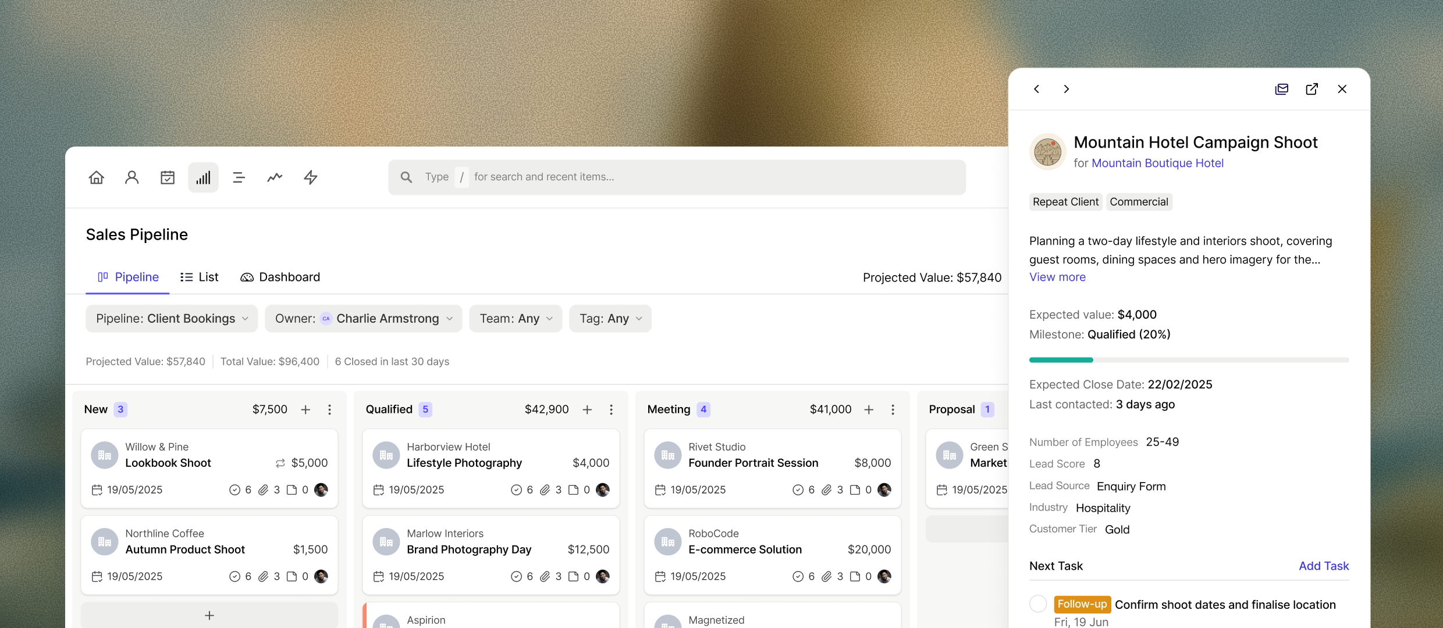Open the Founder Portrait Session card

point(773,469)
